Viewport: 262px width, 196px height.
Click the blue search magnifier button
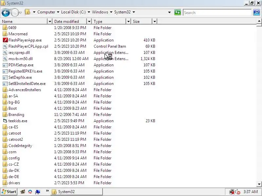256,12
